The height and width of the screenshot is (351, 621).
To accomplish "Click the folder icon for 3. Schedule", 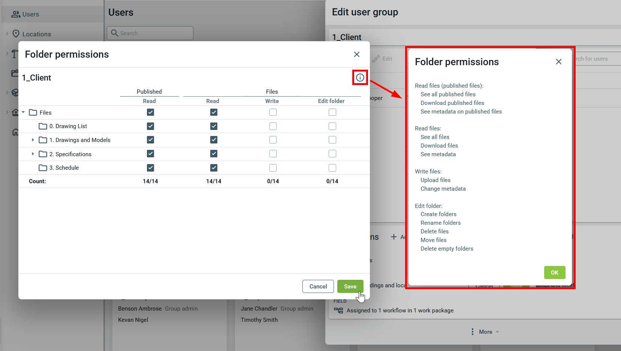I will pyautogui.click(x=43, y=168).
